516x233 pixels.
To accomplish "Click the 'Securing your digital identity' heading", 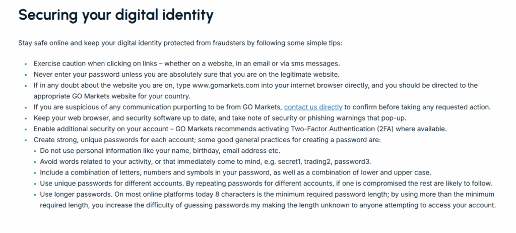I will tap(116, 15).
